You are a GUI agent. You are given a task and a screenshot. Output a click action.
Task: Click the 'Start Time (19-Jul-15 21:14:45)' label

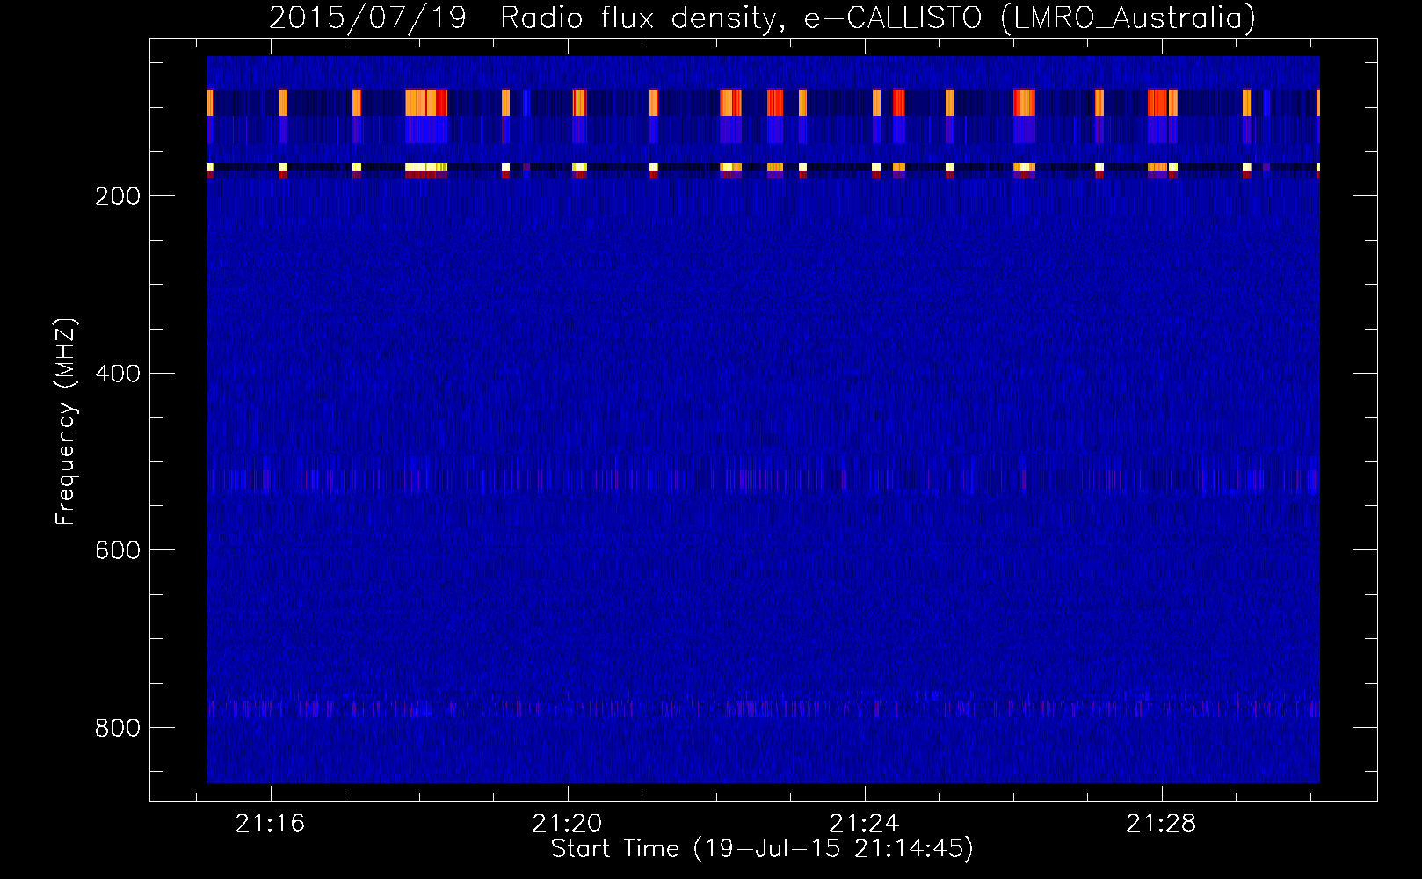click(x=762, y=849)
